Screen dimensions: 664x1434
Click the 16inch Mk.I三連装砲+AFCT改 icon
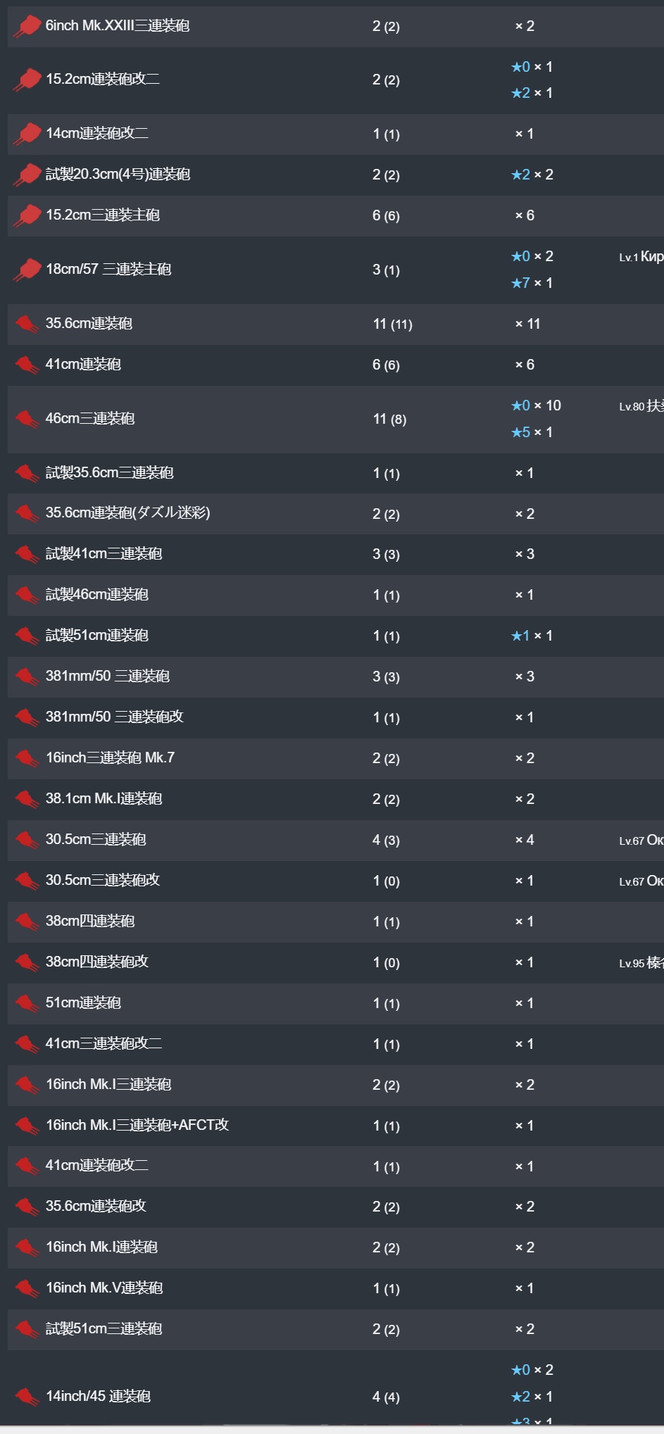27,1126
